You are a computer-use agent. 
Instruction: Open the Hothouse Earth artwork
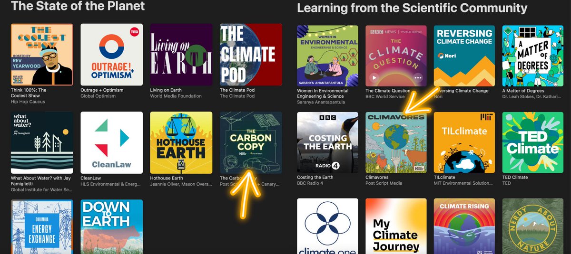point(181,142)
